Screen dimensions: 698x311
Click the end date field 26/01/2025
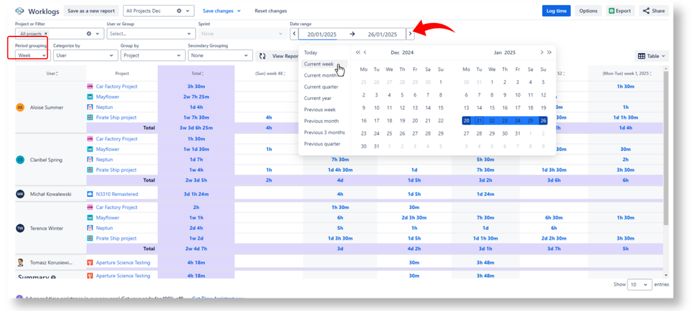(x=382, y=34)
